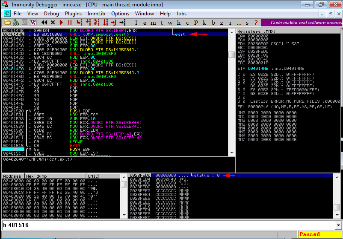Click Execute till return icon
The image size is (343, 239).
pyautogui.click(x=113, y=22)
